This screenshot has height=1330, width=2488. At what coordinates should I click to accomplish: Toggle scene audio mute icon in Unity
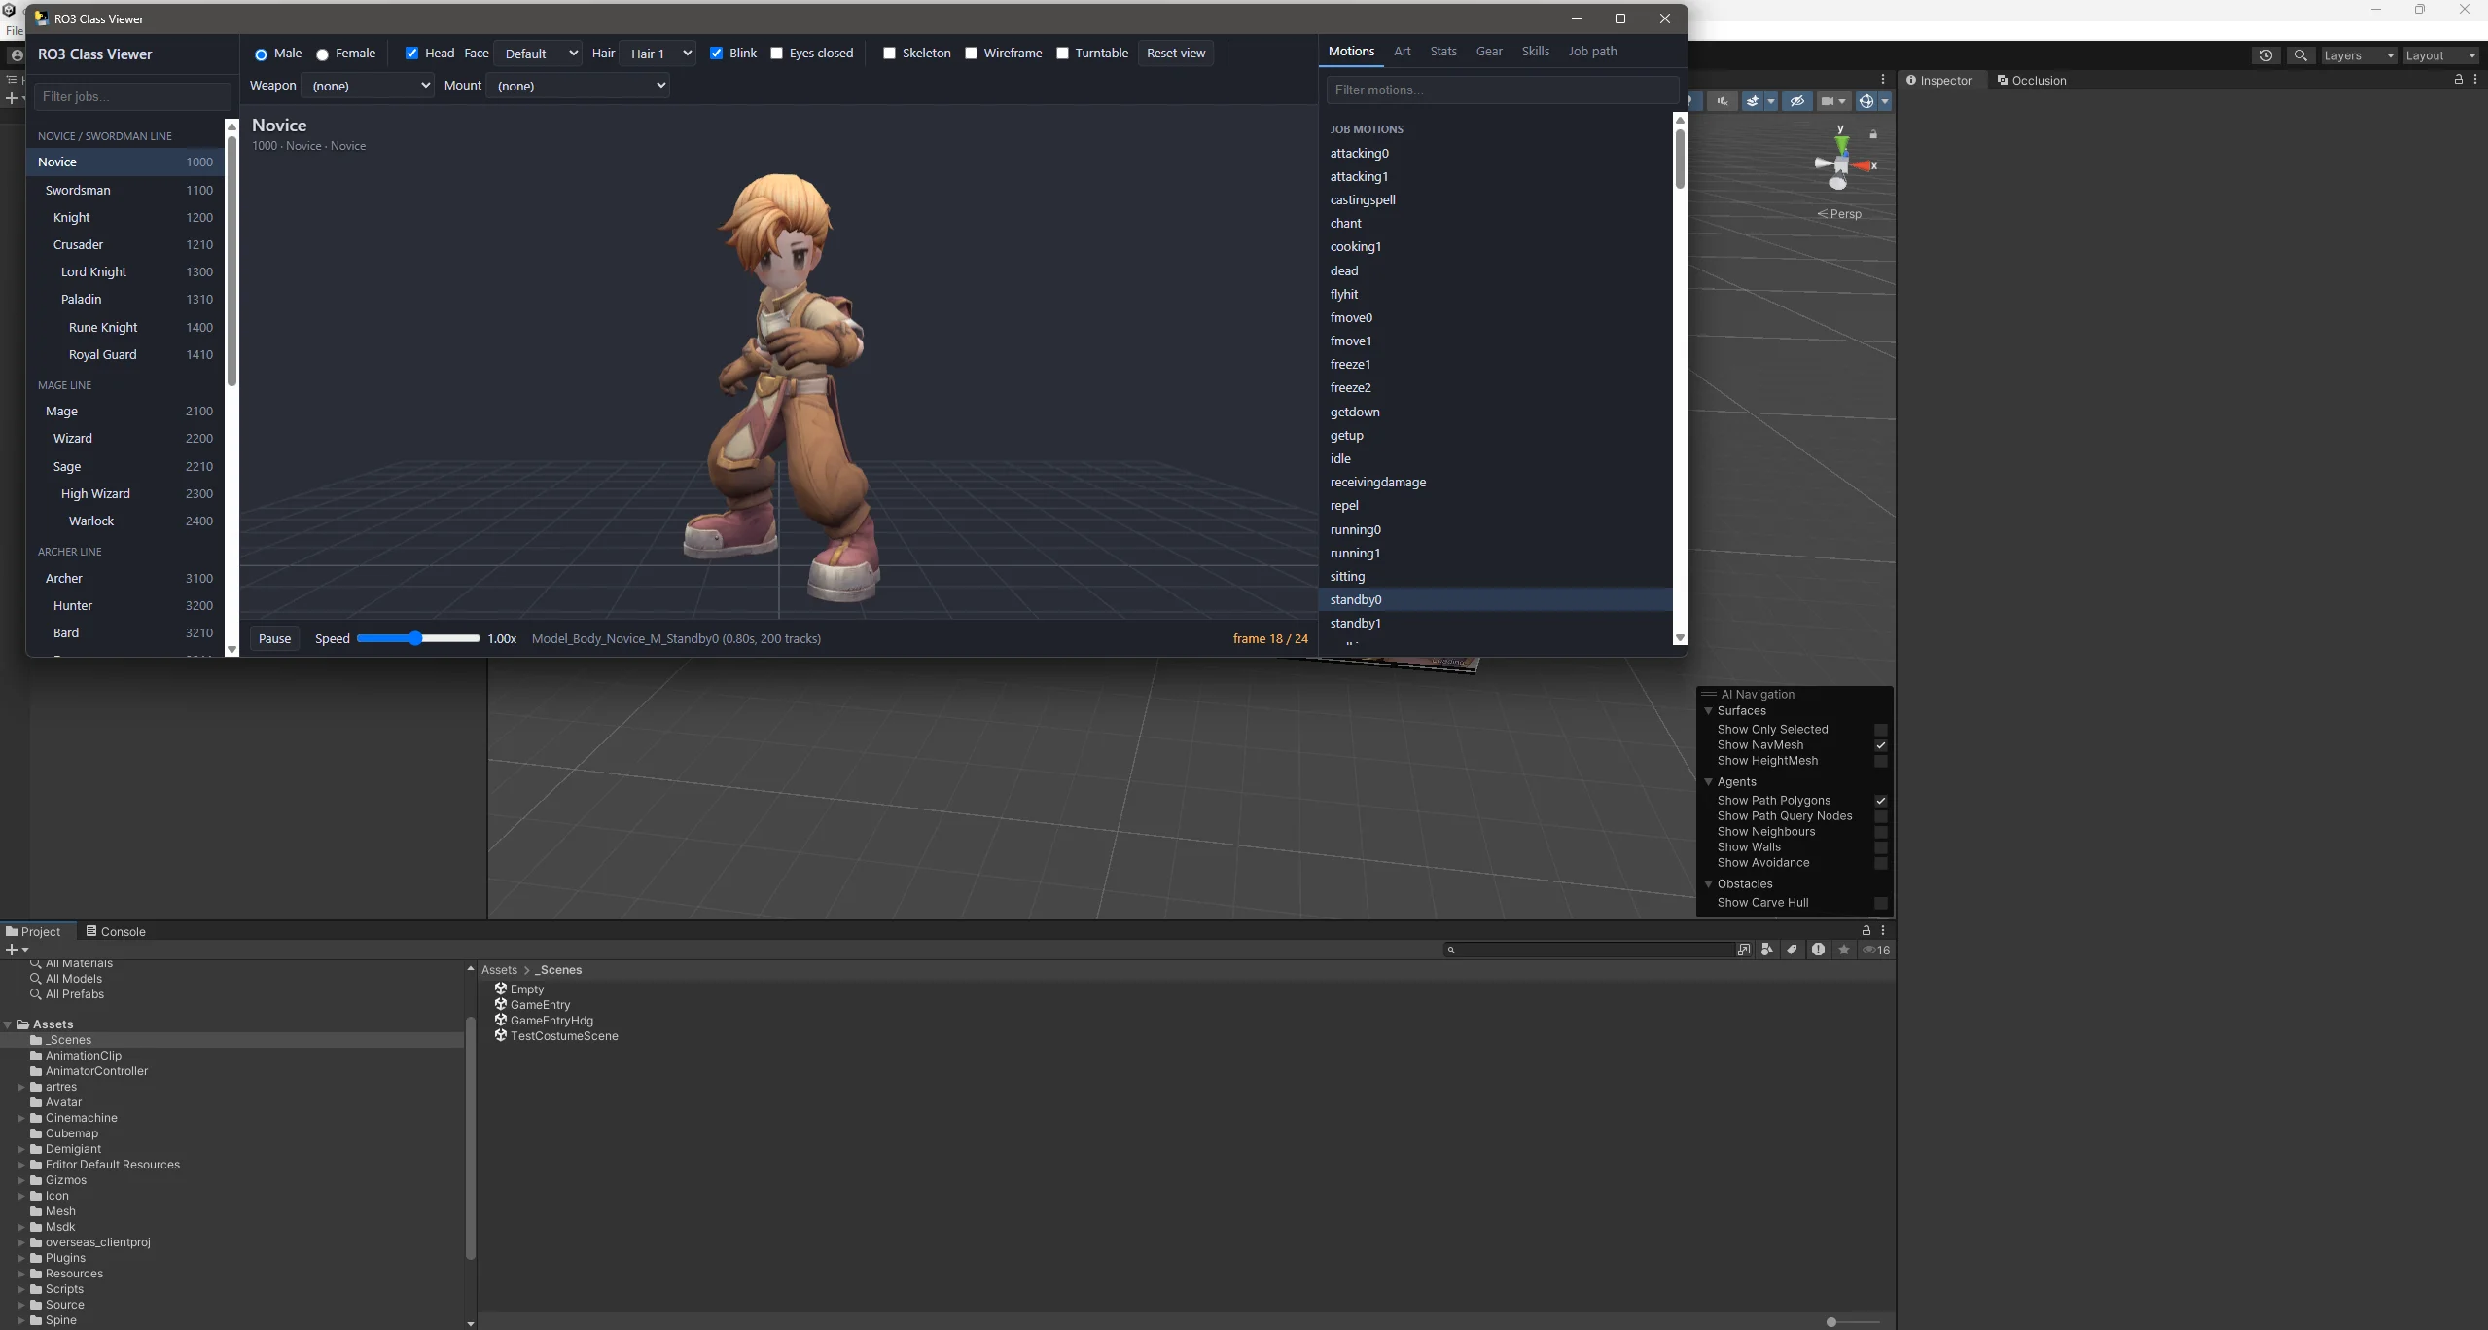(1723, 101)
